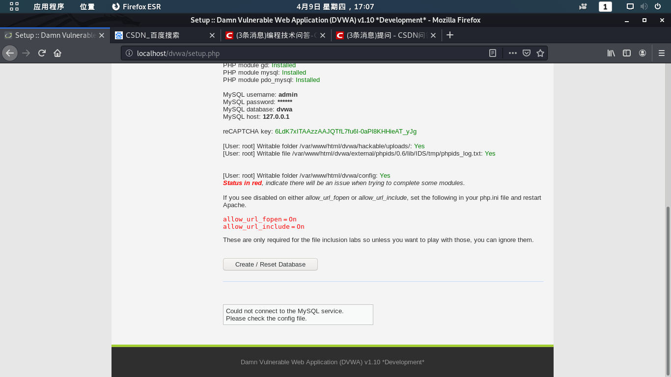Image resolution: width=671 pixels, height=377 pixels.
Task: Click the 'allow_url_include = On' red text
Action: click(264, 226)
